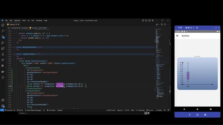Open the BoxPlots hamburger menu in emulator
Viewport: 223px width, 125px height.
[x=177, y=36]
